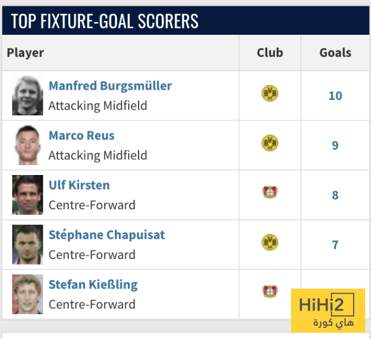Open Marco Reus 9 goals link
The width and height of the screenshot is (371, 339).
pyautogui.click(x=335, y=145)
